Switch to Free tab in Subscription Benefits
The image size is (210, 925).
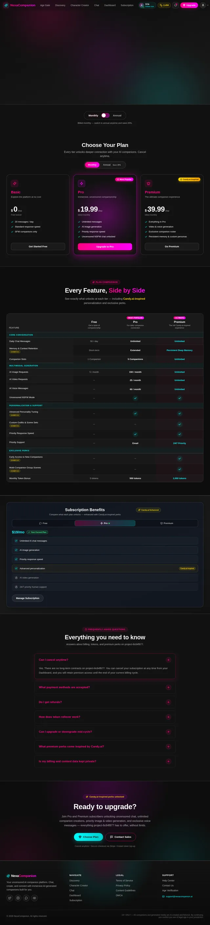tap(43, 523)
